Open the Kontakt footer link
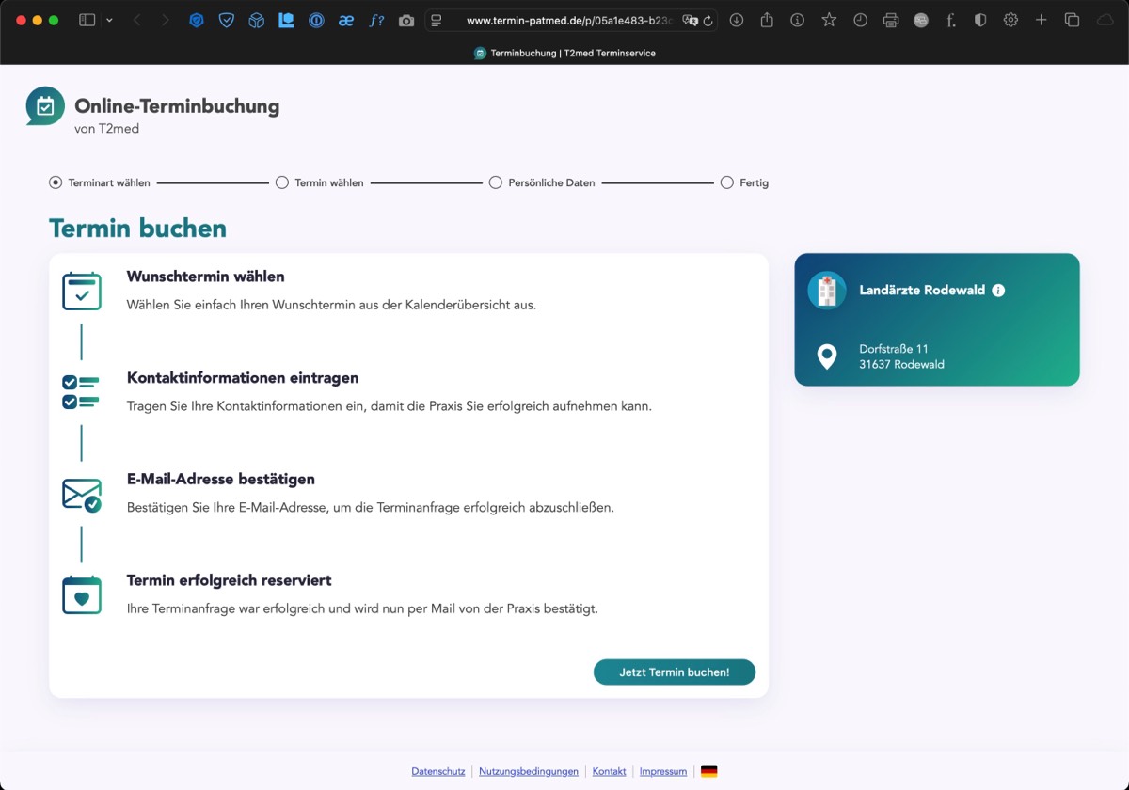The width and height of the screenshot is (1129, 790). click(x=609, y=771)
